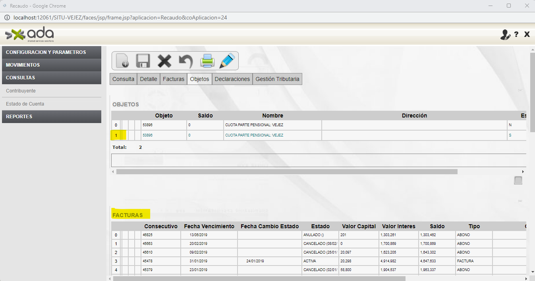Click the undo arrow icon
The image size is (535, 281).
[x=185, y=61]
